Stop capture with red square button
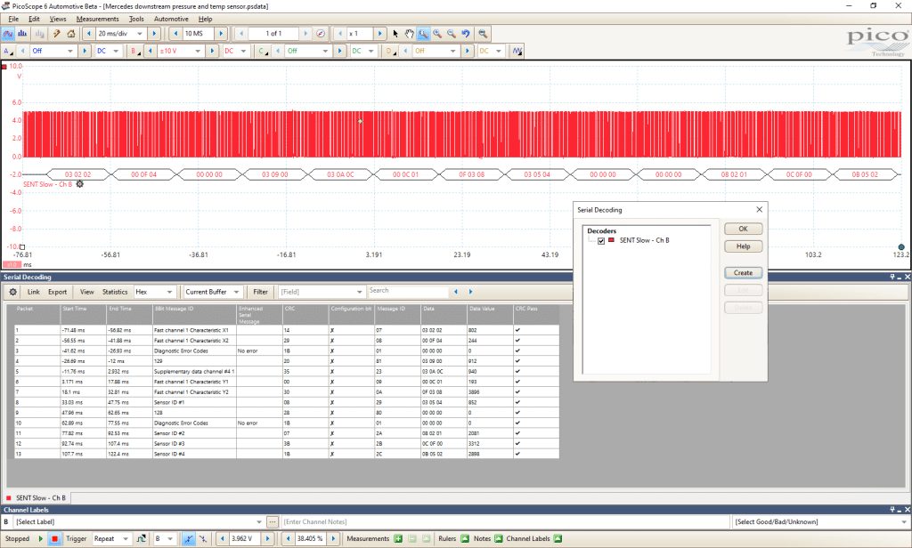The width and height of the screenshot is (912, 548). coord(54,539)
